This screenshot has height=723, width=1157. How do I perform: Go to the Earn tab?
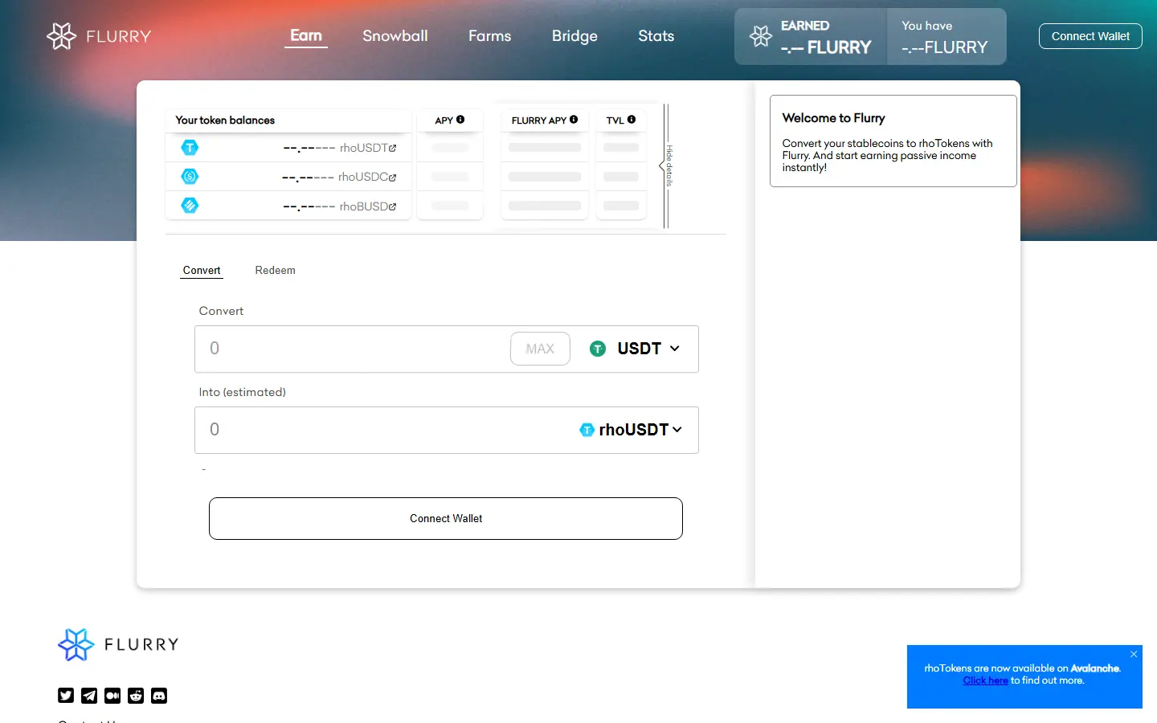pos(306,36)
